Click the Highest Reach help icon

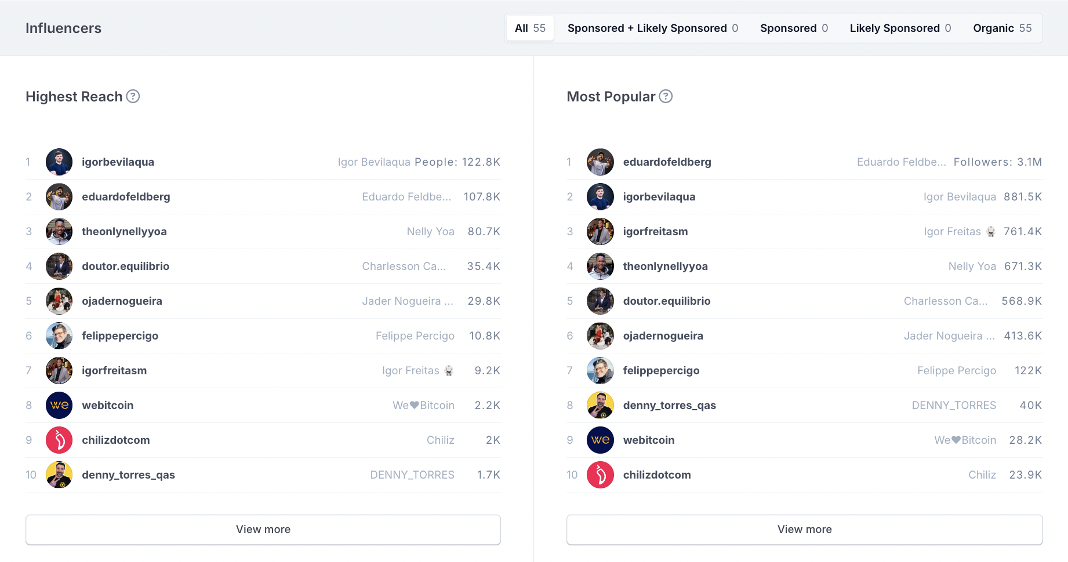coord(133,96)
